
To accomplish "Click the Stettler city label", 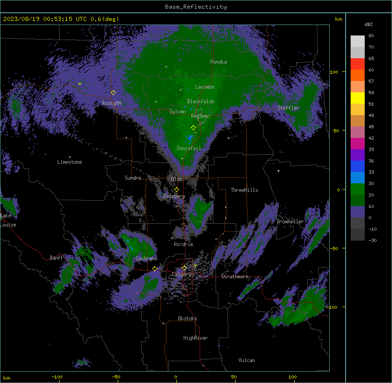I will (x=288, y=108).
